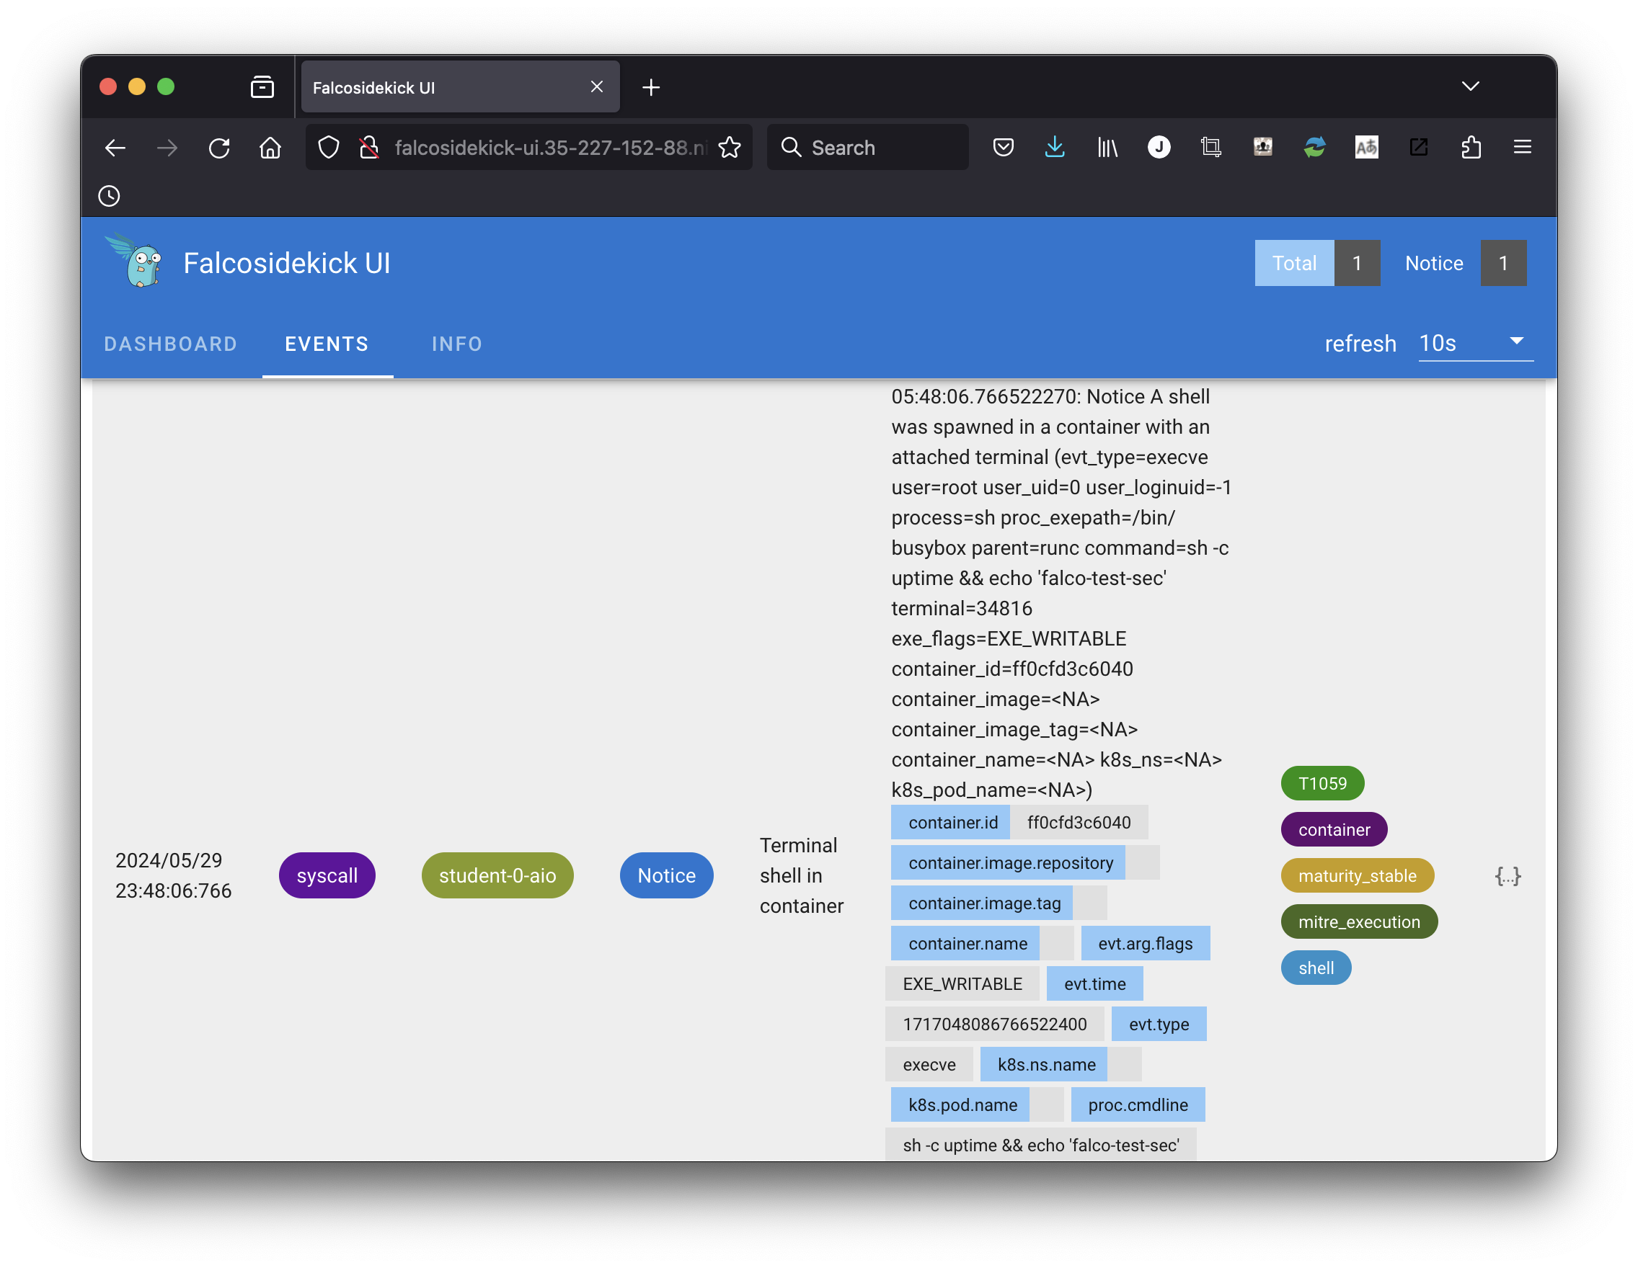Click the container.image.repository field chip
This screenshot has width=1638, height=1268.
1008,862
